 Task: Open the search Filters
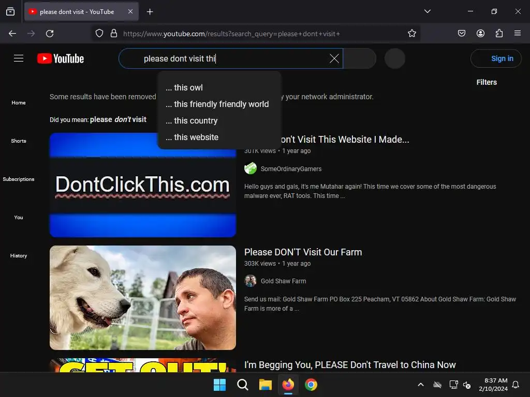point(487,82)
